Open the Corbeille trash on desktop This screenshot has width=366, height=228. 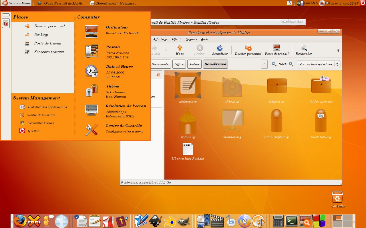(x=338, y=199)
